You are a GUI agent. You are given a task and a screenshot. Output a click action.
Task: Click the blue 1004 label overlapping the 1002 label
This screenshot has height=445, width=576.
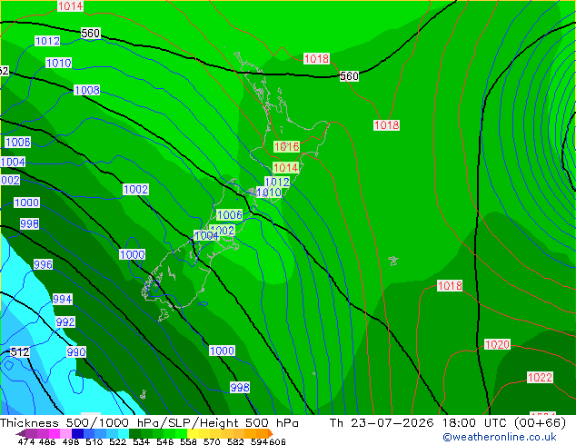pyautogui.click(x=206, y=236)
